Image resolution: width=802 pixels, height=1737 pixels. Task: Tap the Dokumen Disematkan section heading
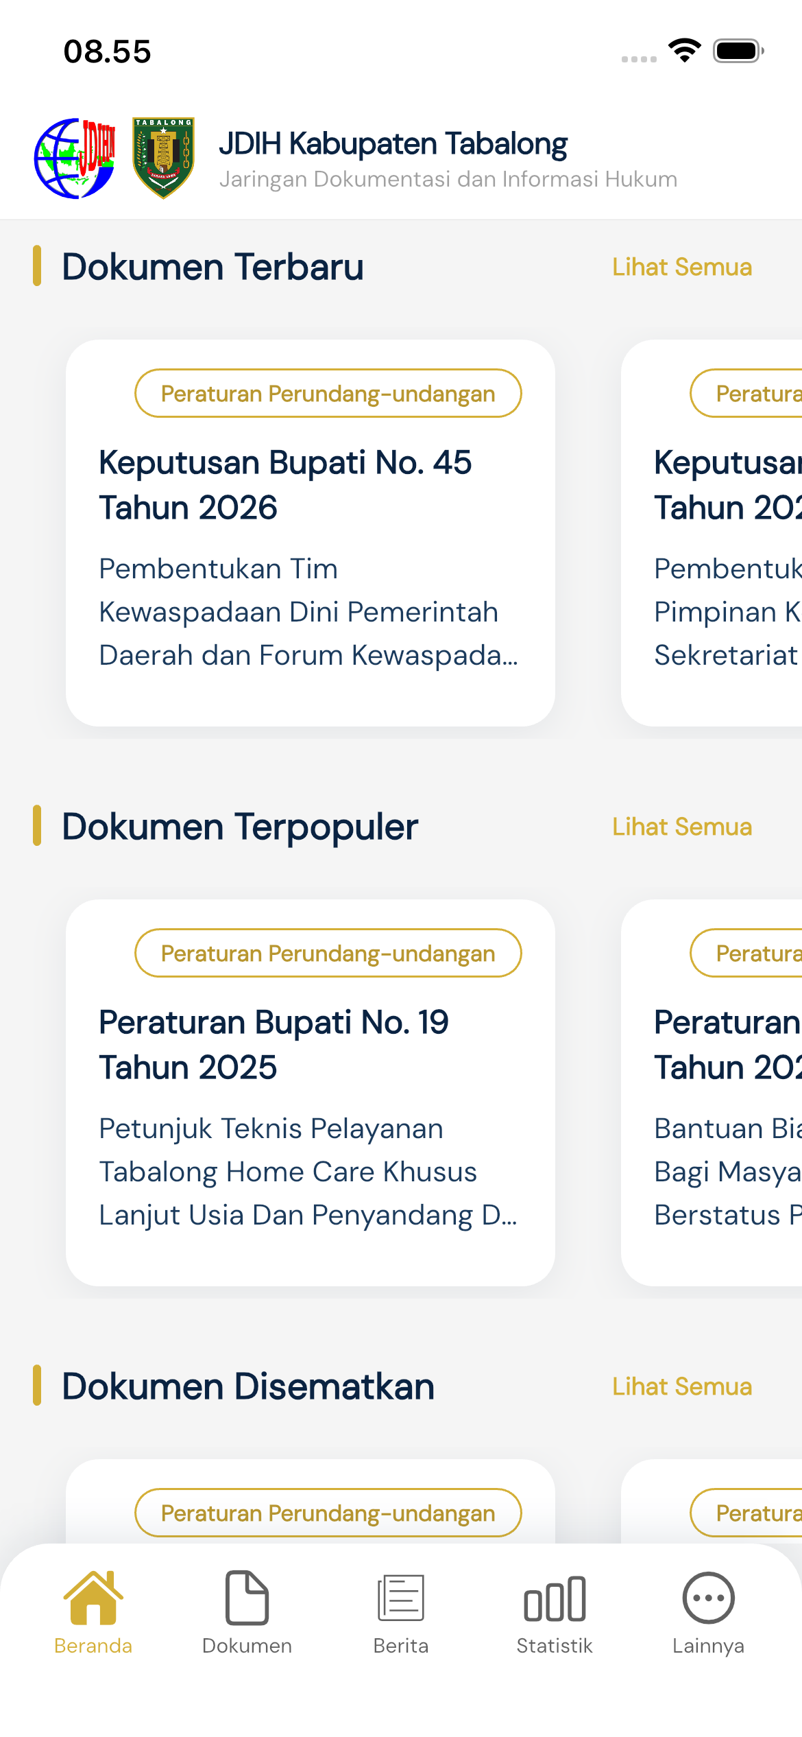tap(248, 1386)
